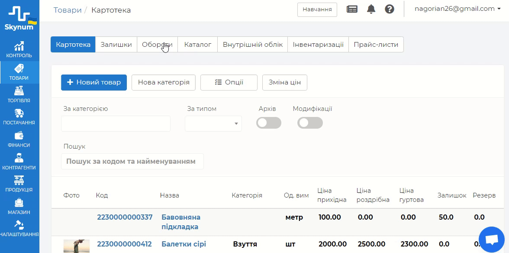
Task: Click the notifications bell icon
Action: (x=371, y=9)
